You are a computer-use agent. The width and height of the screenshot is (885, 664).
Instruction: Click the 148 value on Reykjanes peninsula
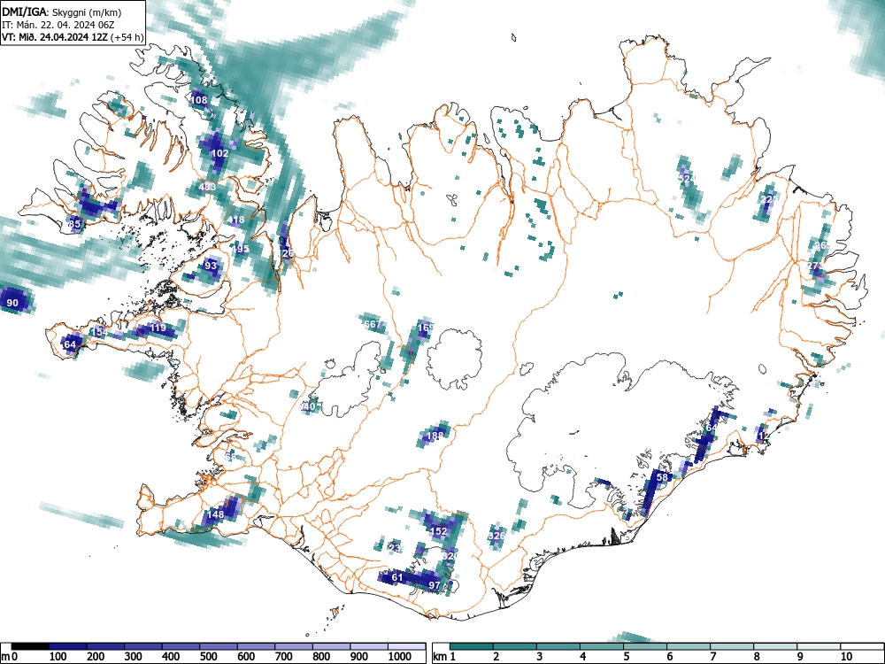(x=216, y=514)
